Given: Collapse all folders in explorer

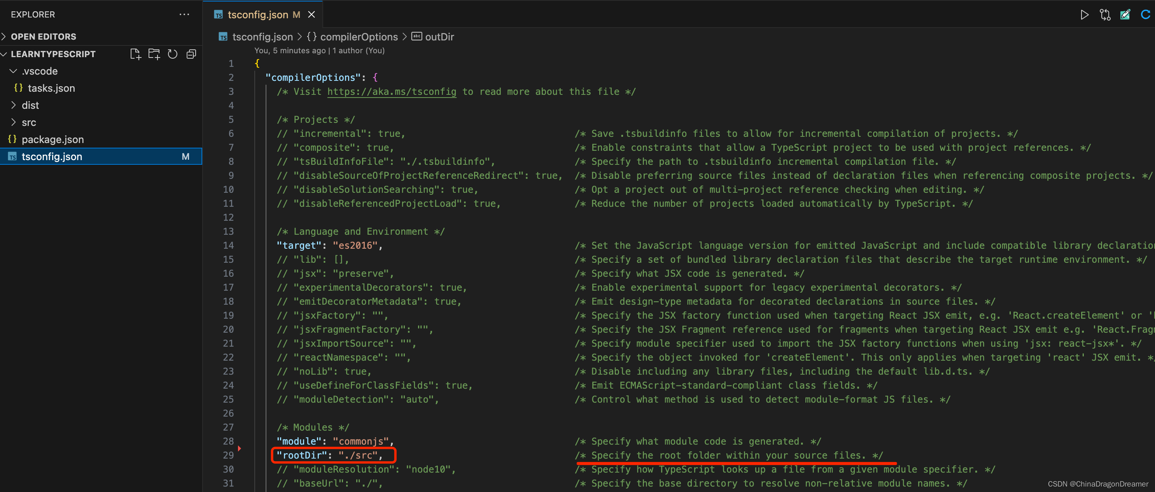Looking at the screenshot, I should (191, 54).
